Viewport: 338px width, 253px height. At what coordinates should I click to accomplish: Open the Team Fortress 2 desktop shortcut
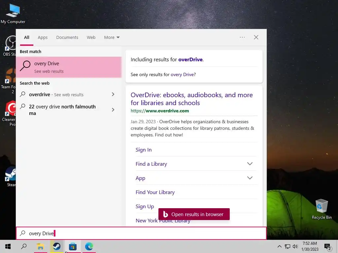[9, 81]
